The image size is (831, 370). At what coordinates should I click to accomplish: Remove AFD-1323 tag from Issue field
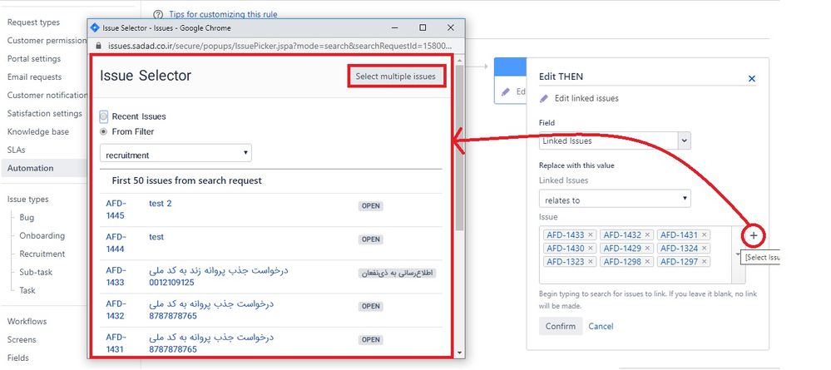coord(591,261)
